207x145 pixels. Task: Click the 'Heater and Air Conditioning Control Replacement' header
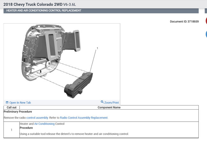tap(44, 11)
